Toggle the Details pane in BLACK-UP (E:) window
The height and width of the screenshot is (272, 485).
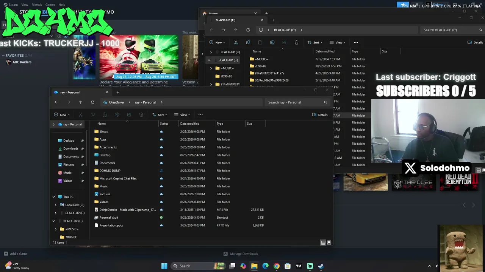[475, 42]
